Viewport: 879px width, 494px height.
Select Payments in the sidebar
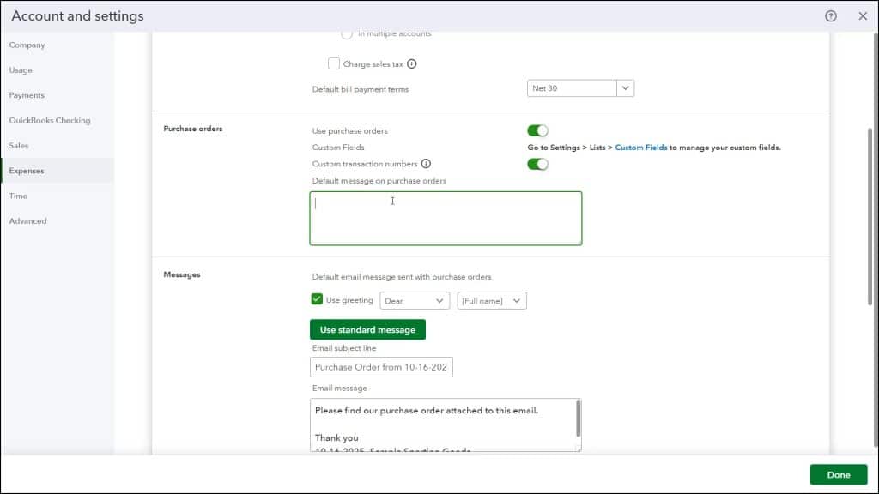coord(27,95)
